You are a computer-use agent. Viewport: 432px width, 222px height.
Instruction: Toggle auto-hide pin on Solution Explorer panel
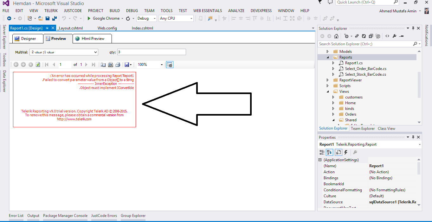[413, 29]
